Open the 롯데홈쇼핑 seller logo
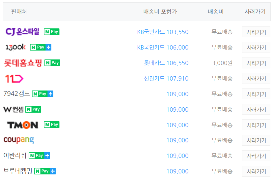 click(23, 63)
